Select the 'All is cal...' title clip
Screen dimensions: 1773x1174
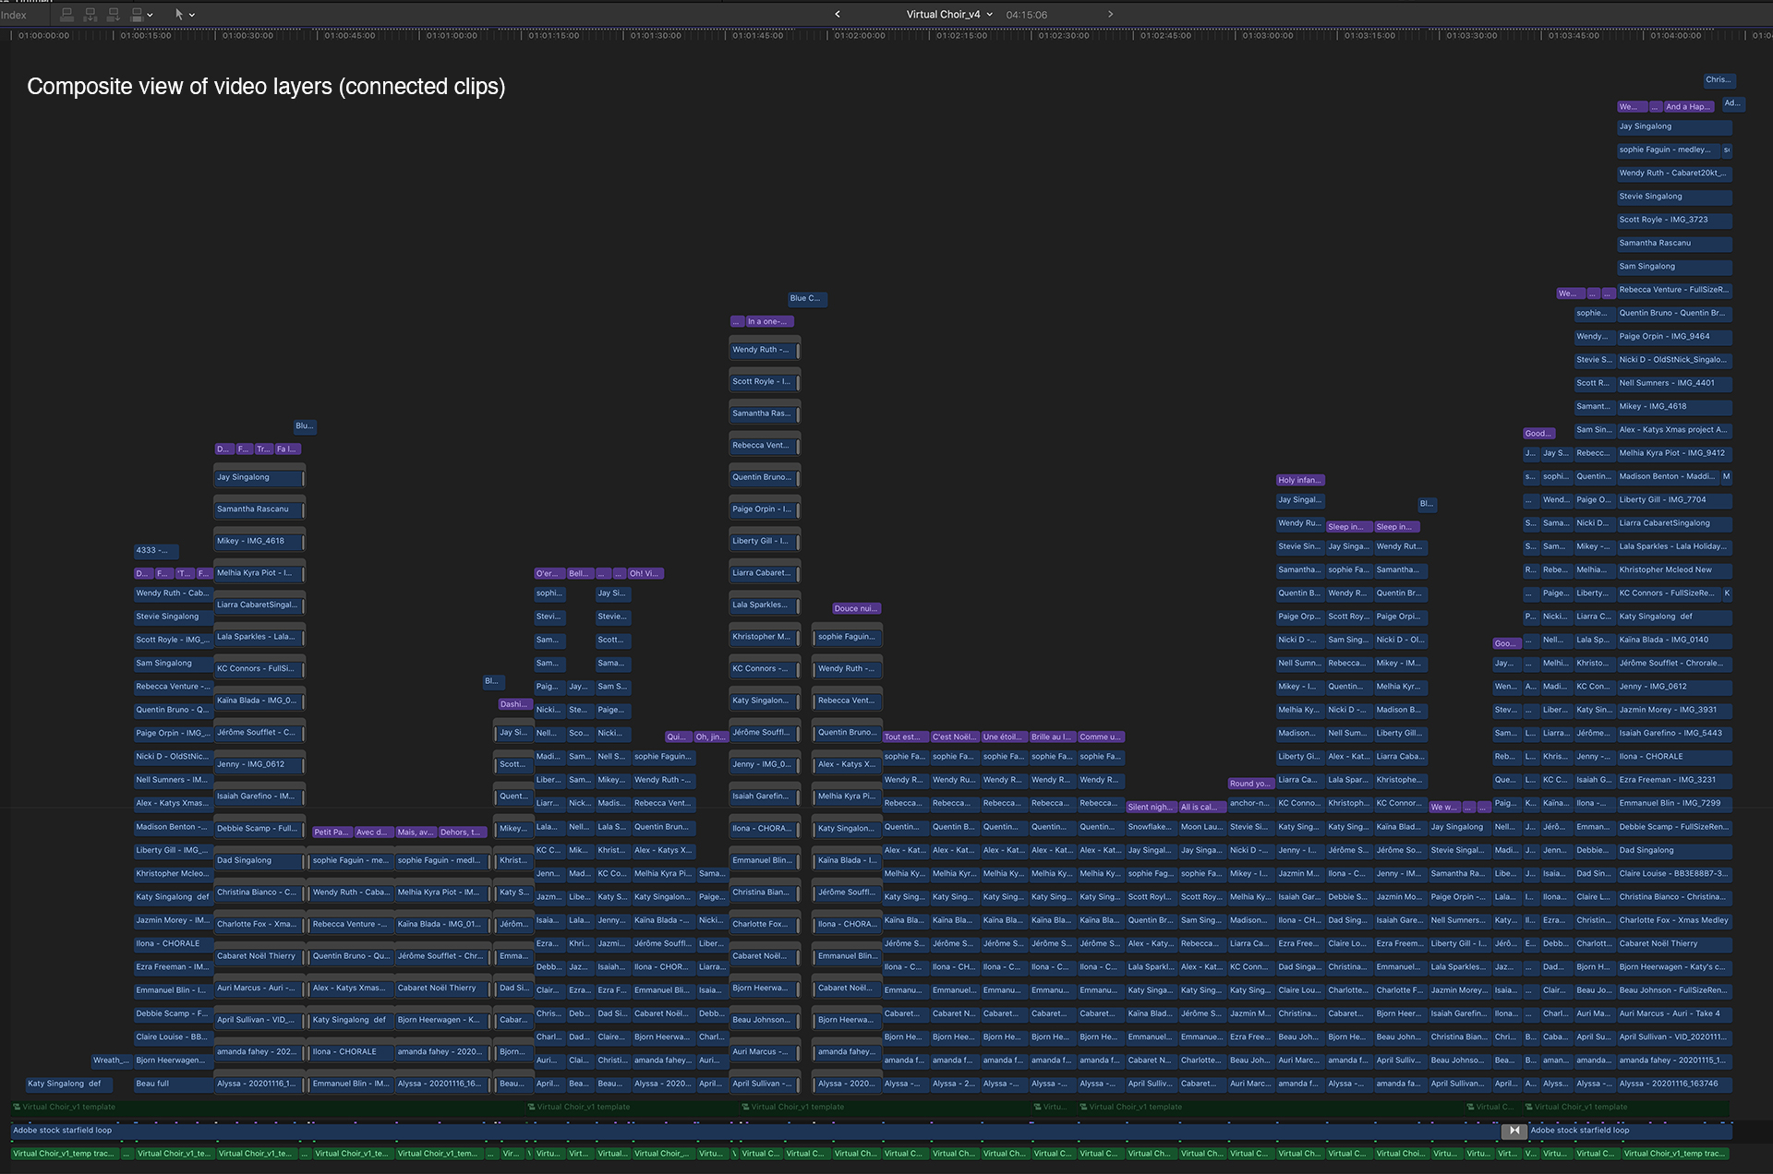coord(1201,807)
